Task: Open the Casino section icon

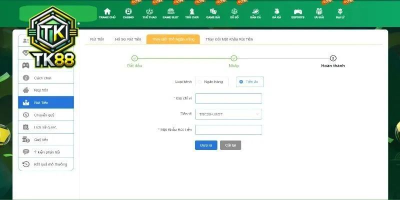Action: (x=128, y=11)
